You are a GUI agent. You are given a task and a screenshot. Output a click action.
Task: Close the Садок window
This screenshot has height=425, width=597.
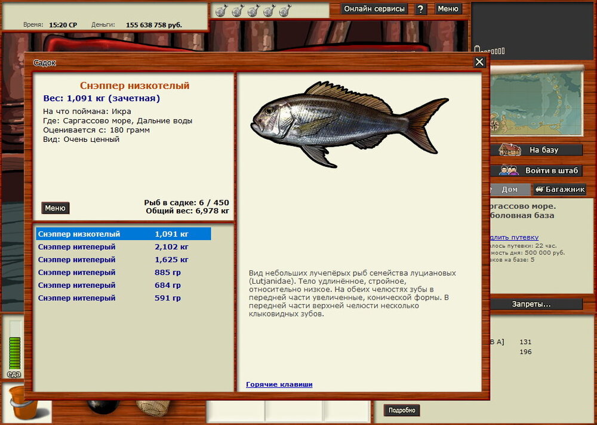[x=479, y=62]
